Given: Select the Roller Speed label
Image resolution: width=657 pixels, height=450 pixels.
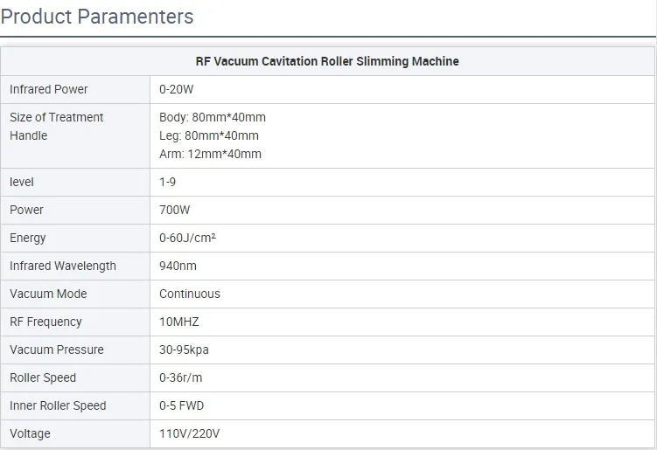Looking at the screenshot, I should pos(43,377).
